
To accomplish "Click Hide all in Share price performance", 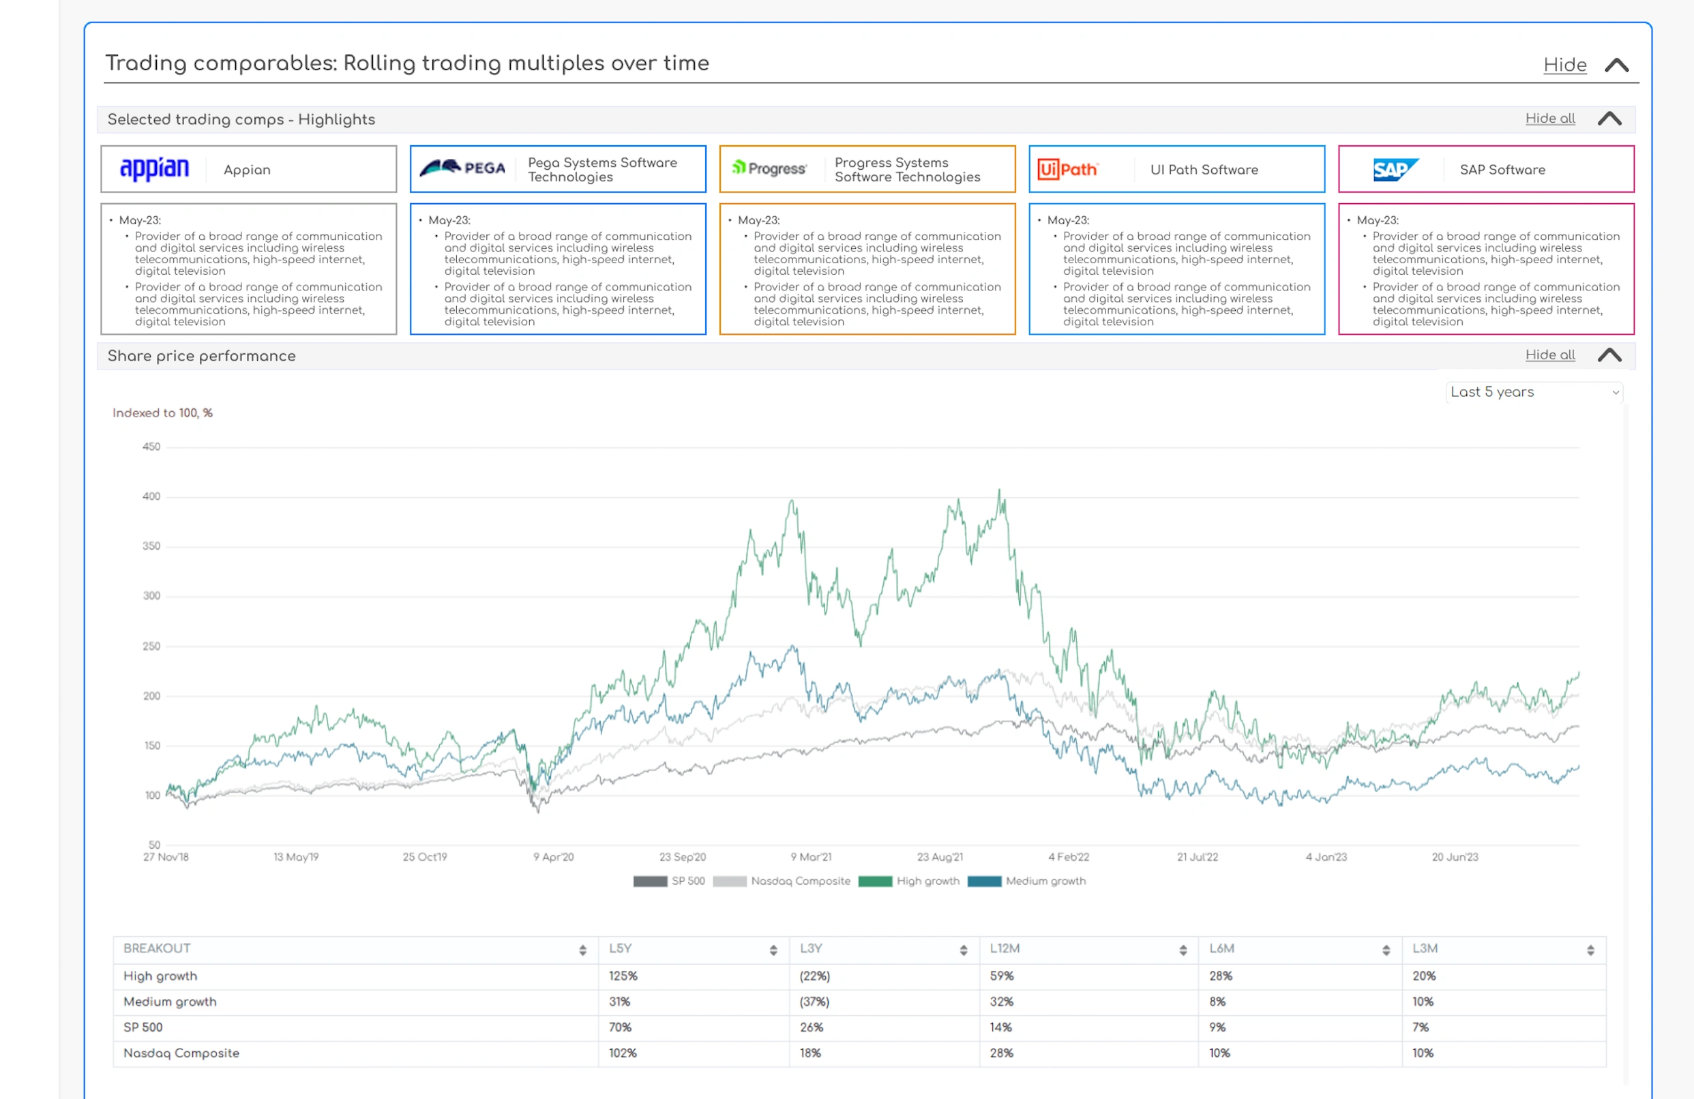I will pyautogui.click(x=1549, y=355).
